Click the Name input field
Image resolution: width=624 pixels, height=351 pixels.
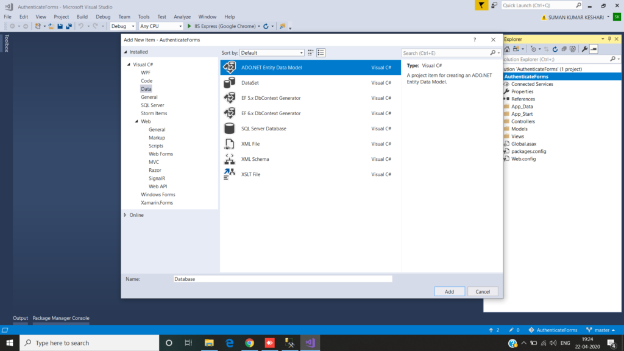coord(283,279)
